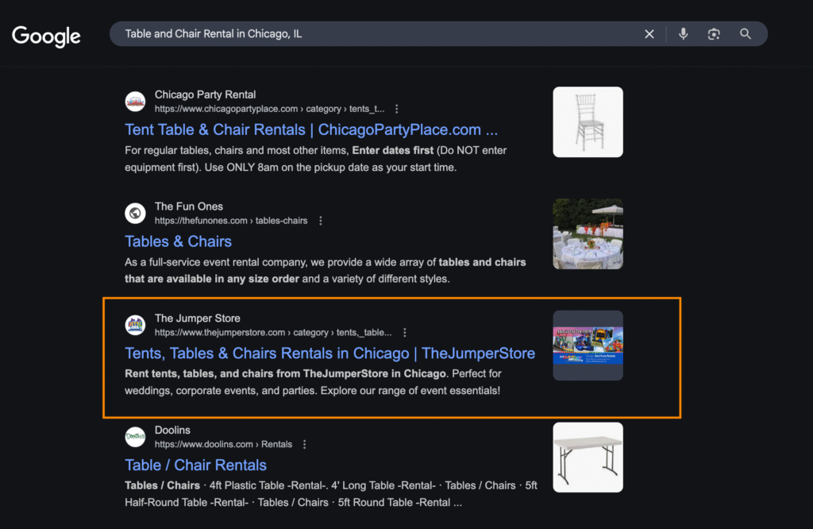
Task: Click the Doolins site name
Action: tap(172, 430)
